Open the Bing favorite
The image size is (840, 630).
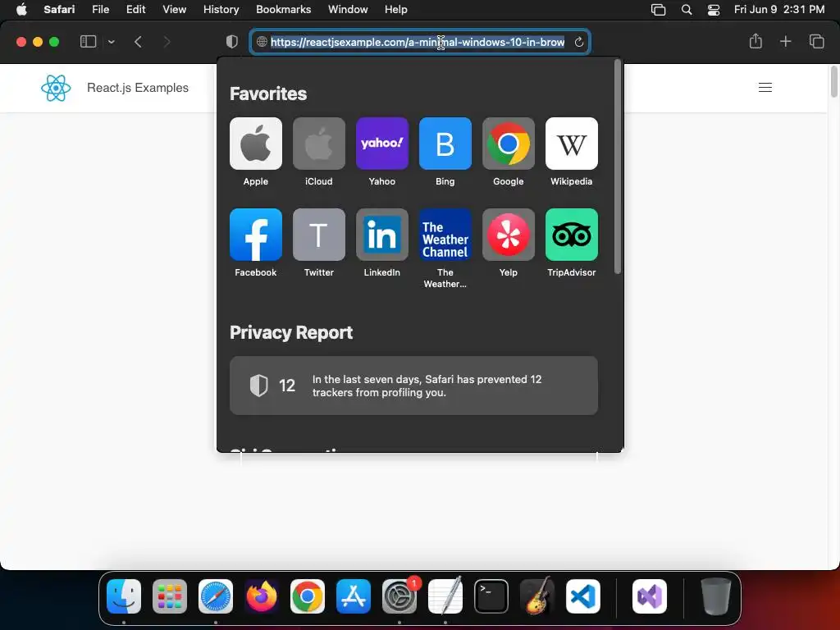445,144
